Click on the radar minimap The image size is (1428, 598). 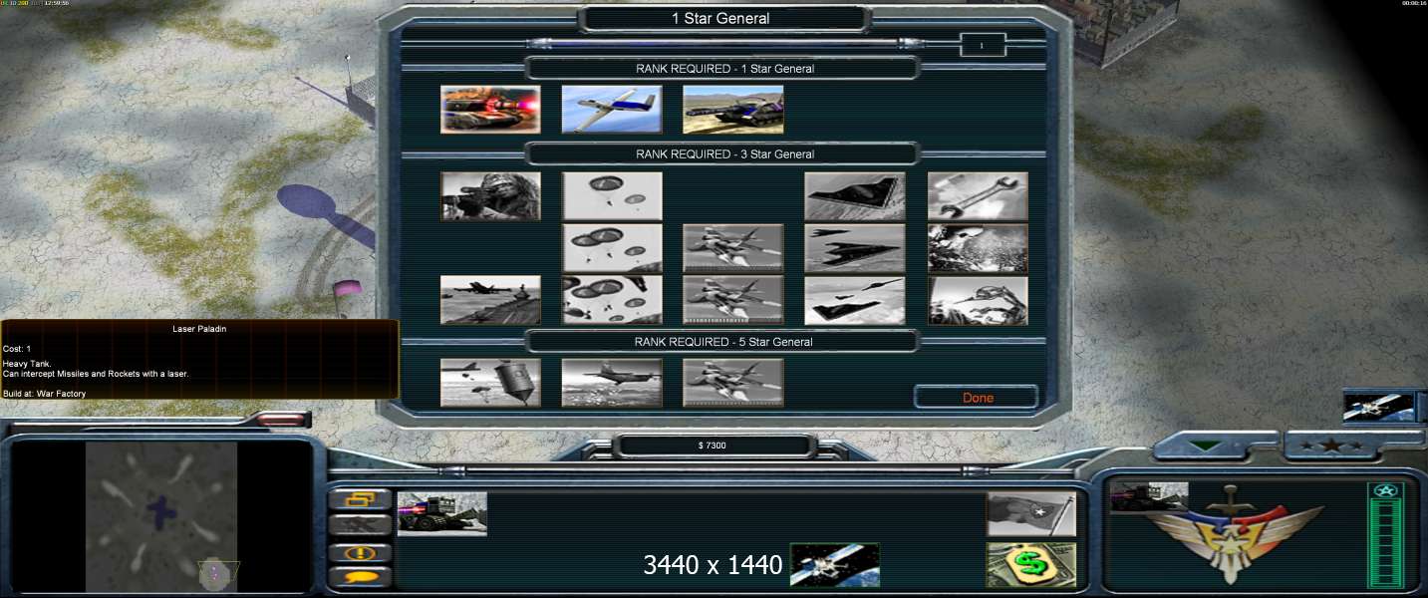[161, 515]
